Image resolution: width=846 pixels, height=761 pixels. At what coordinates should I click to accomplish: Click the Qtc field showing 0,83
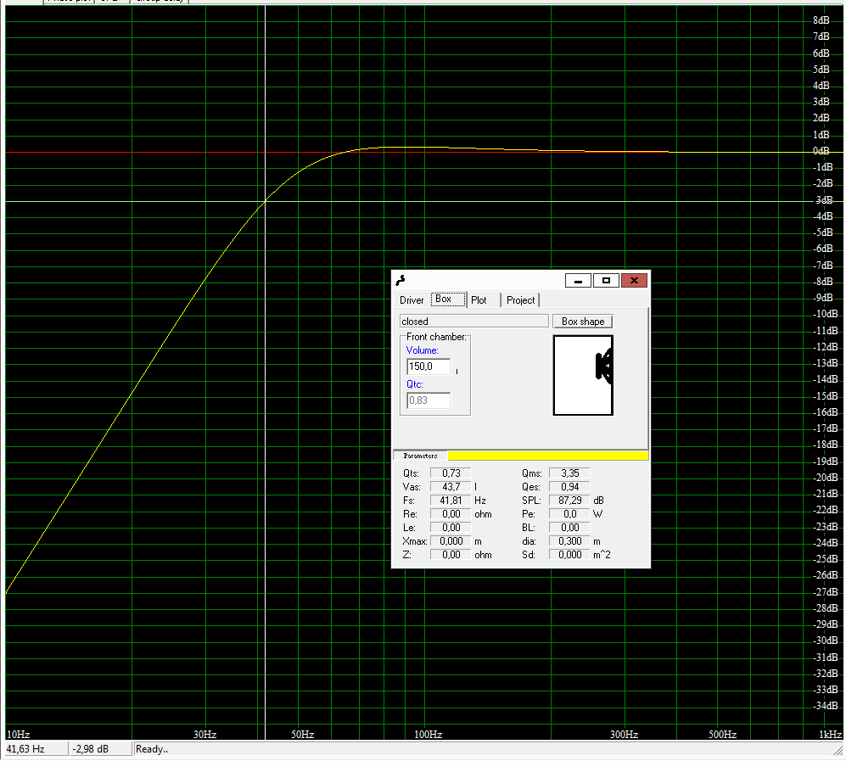point(429,400)
